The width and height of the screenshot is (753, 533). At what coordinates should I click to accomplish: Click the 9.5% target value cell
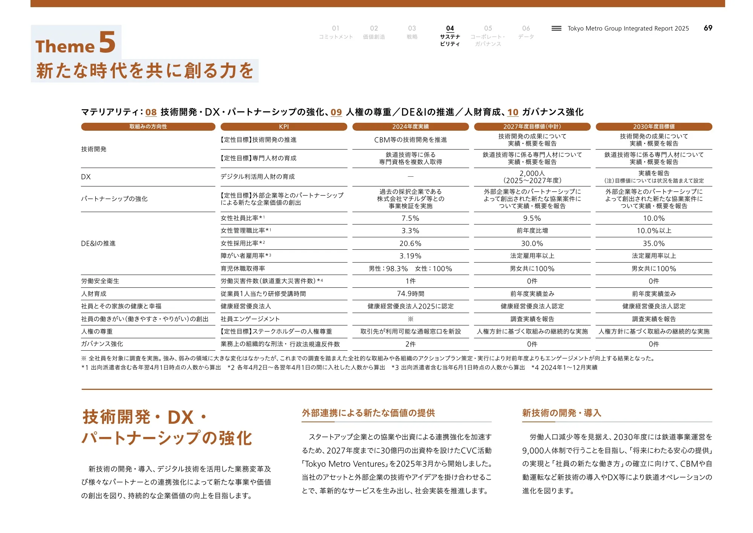[532, 218]
